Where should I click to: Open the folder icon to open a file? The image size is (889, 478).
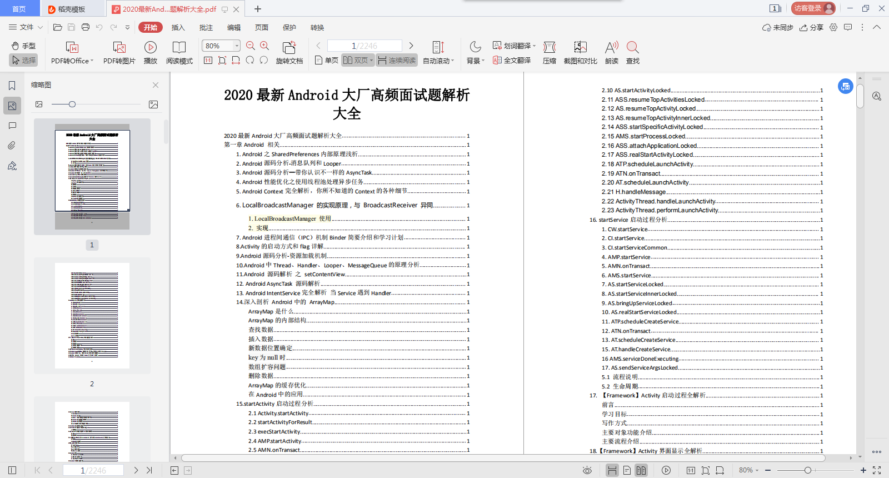pyautogui.click(x=57, y=27)
